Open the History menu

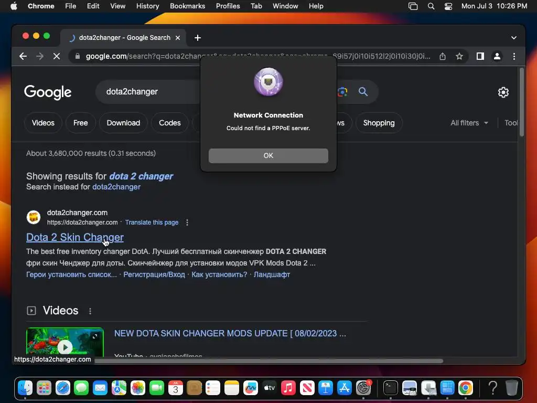point(147,6)
